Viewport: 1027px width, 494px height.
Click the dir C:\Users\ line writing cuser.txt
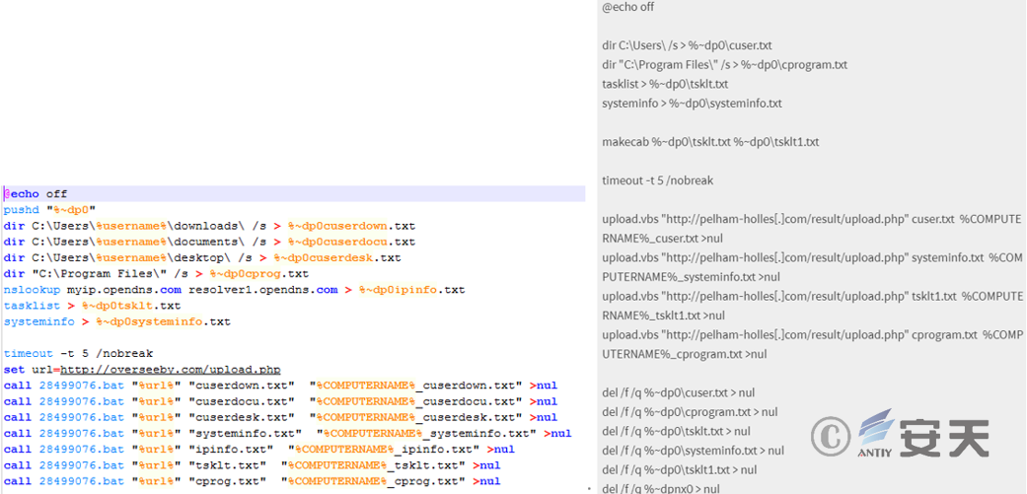[687, 45]
